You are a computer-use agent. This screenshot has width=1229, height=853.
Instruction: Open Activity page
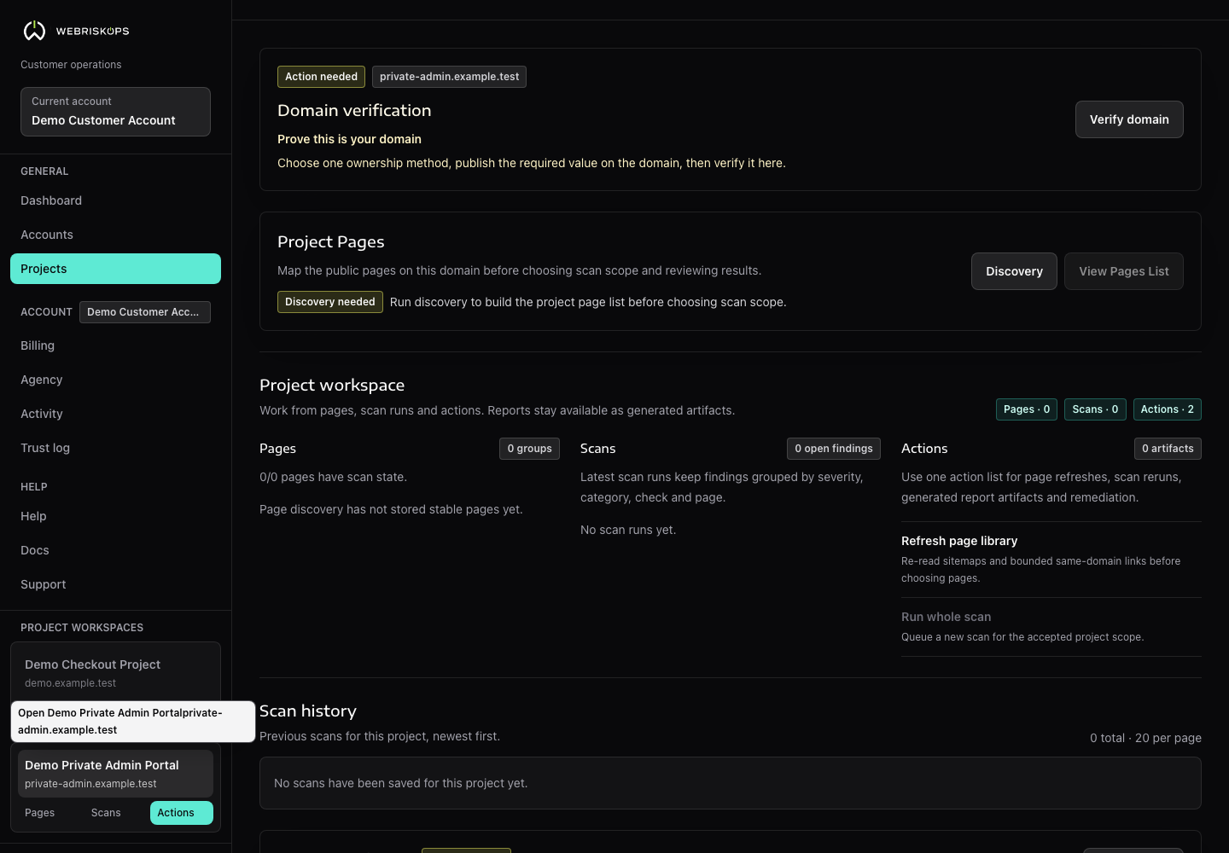(x=115, y=414)
